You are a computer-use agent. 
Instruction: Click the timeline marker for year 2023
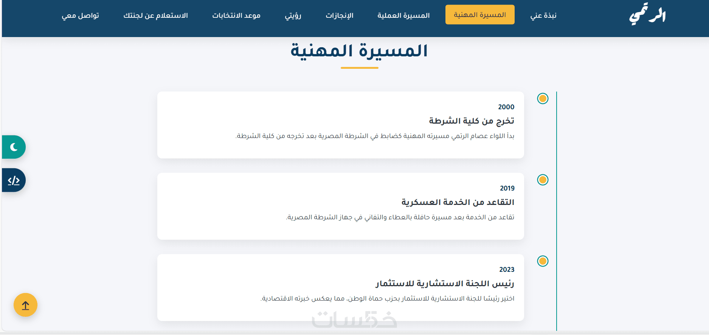point(543,261)
